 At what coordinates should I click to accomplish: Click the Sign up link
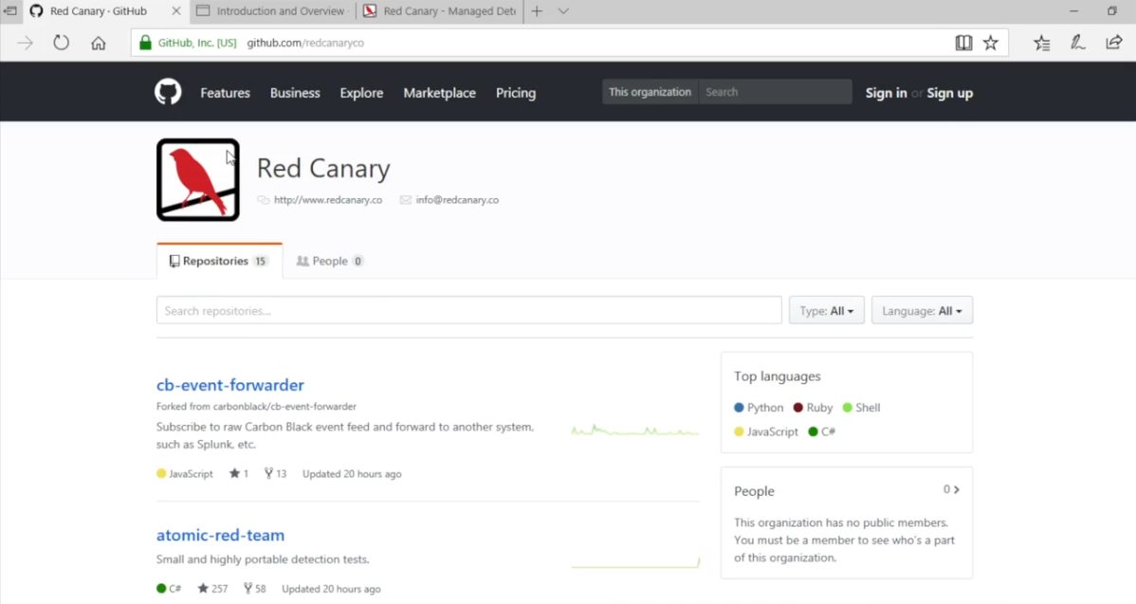tap(949, 93)
